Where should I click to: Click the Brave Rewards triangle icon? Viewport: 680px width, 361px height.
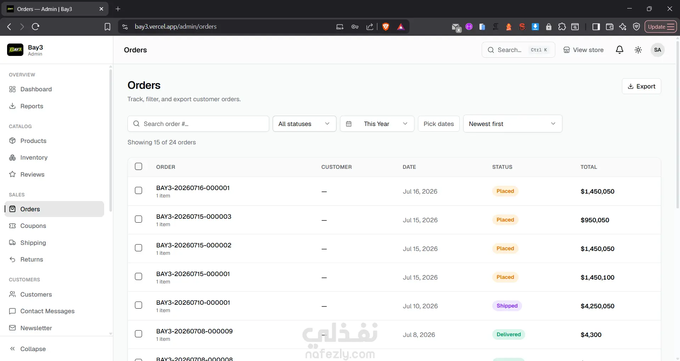point(401,27)
